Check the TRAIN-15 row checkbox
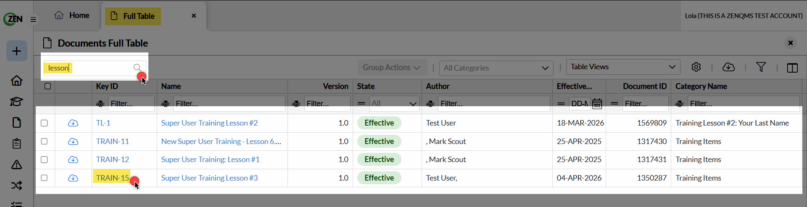 coord(44,178)
